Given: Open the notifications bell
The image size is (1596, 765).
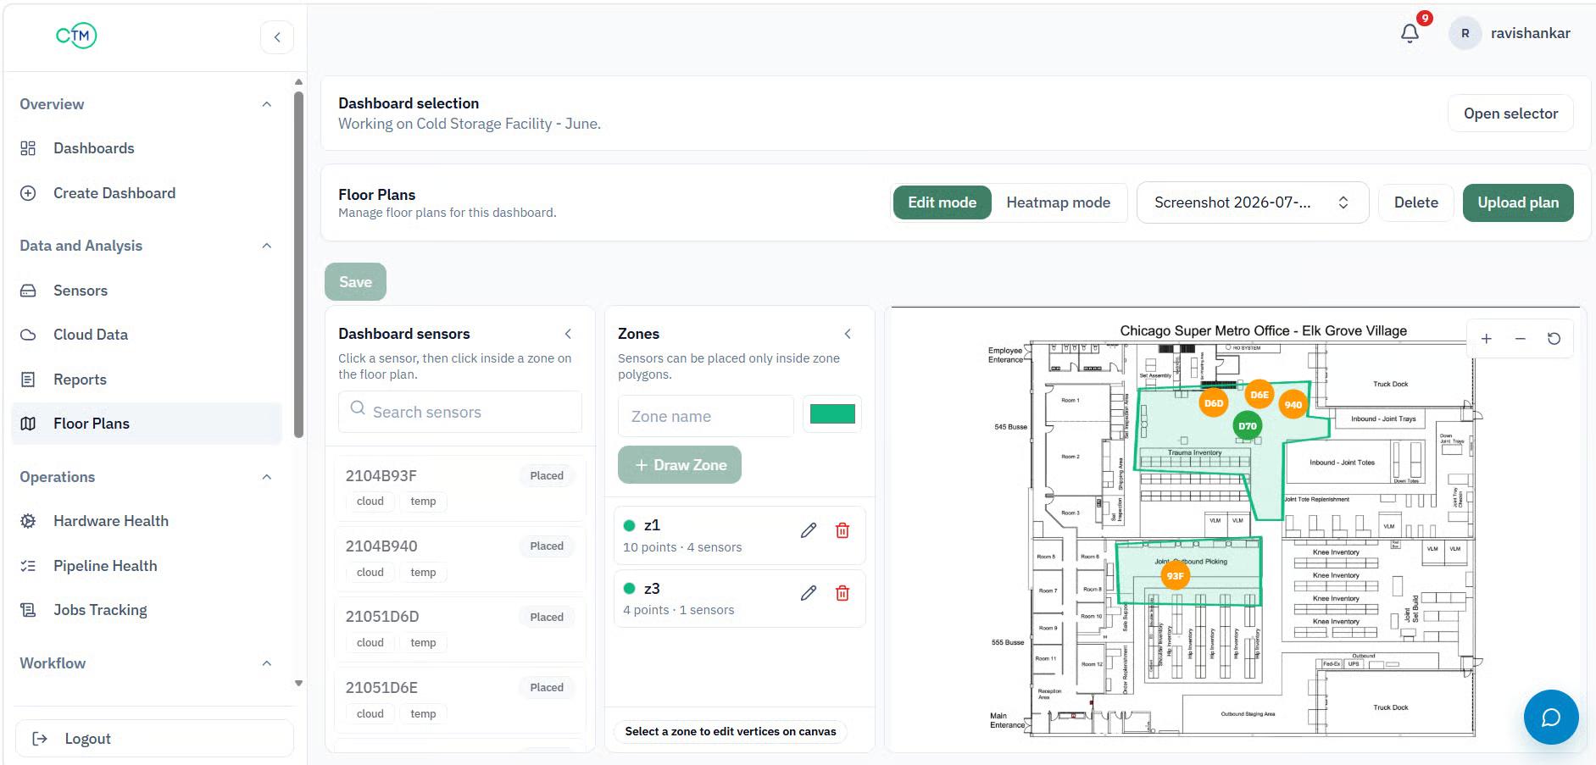Looking at the screenshot, I should [1410, 33].
